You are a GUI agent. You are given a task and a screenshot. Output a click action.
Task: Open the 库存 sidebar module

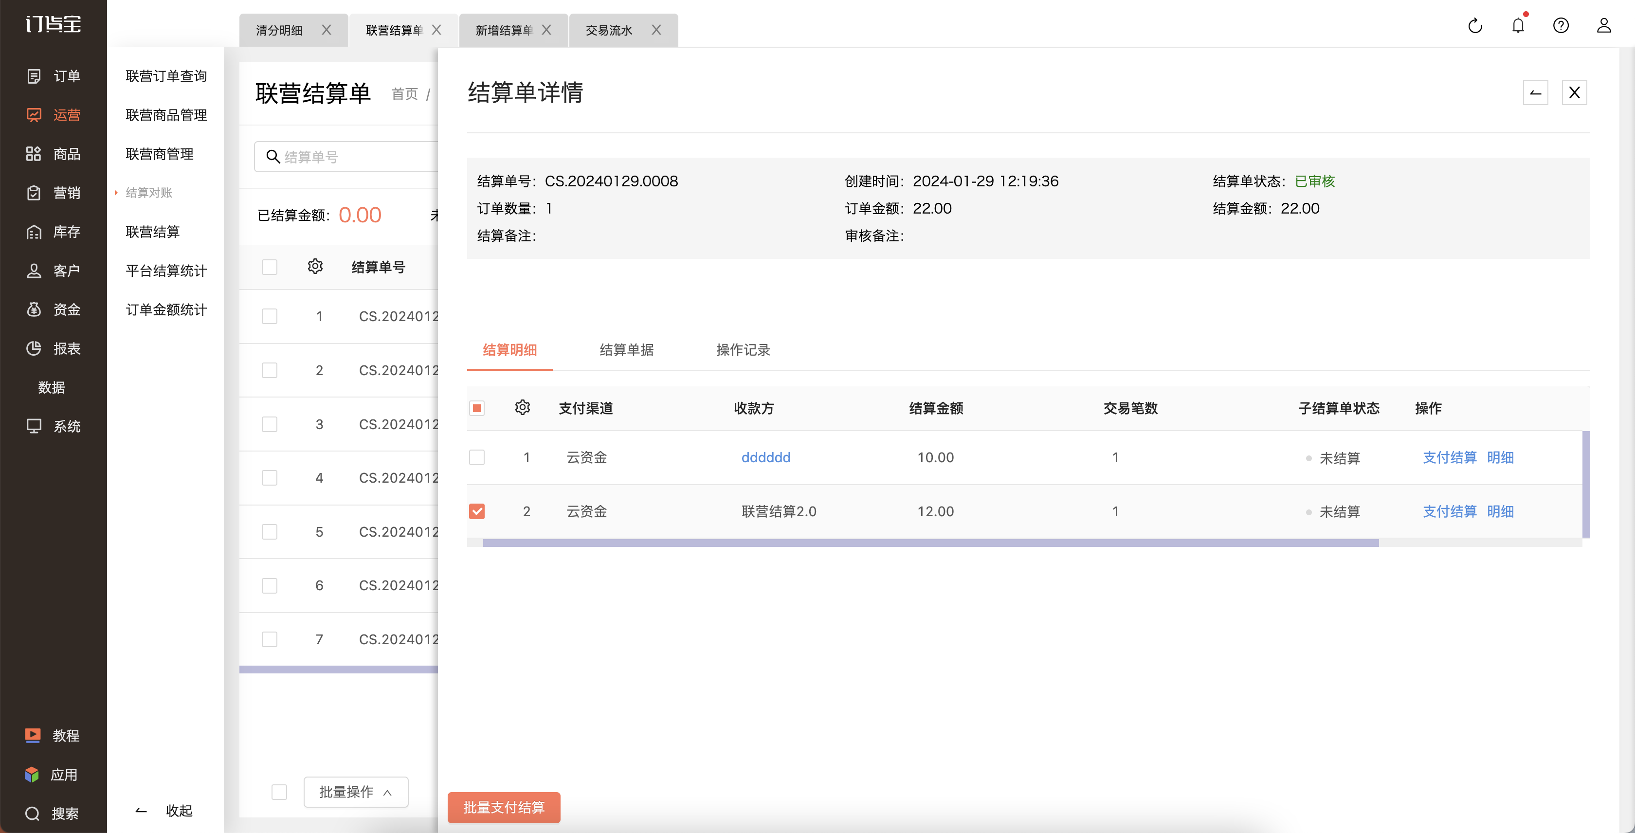pyautogui.click(x=54, y=232)
